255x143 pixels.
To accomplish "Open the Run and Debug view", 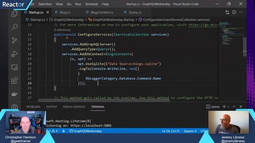I will coord(14,54).
